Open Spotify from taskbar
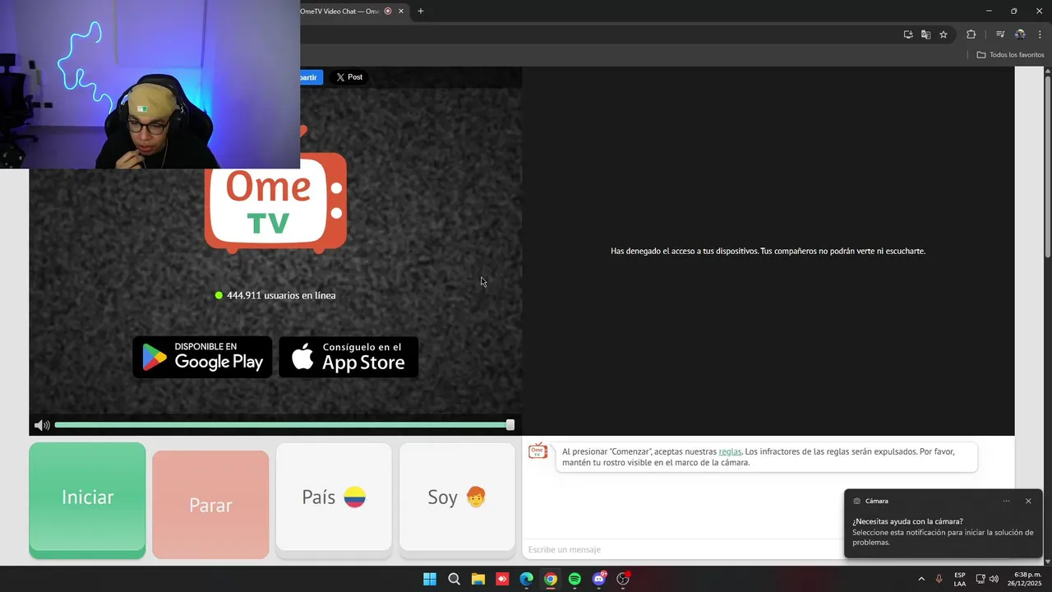The image size is (1052, 592). tap(574, 579)
